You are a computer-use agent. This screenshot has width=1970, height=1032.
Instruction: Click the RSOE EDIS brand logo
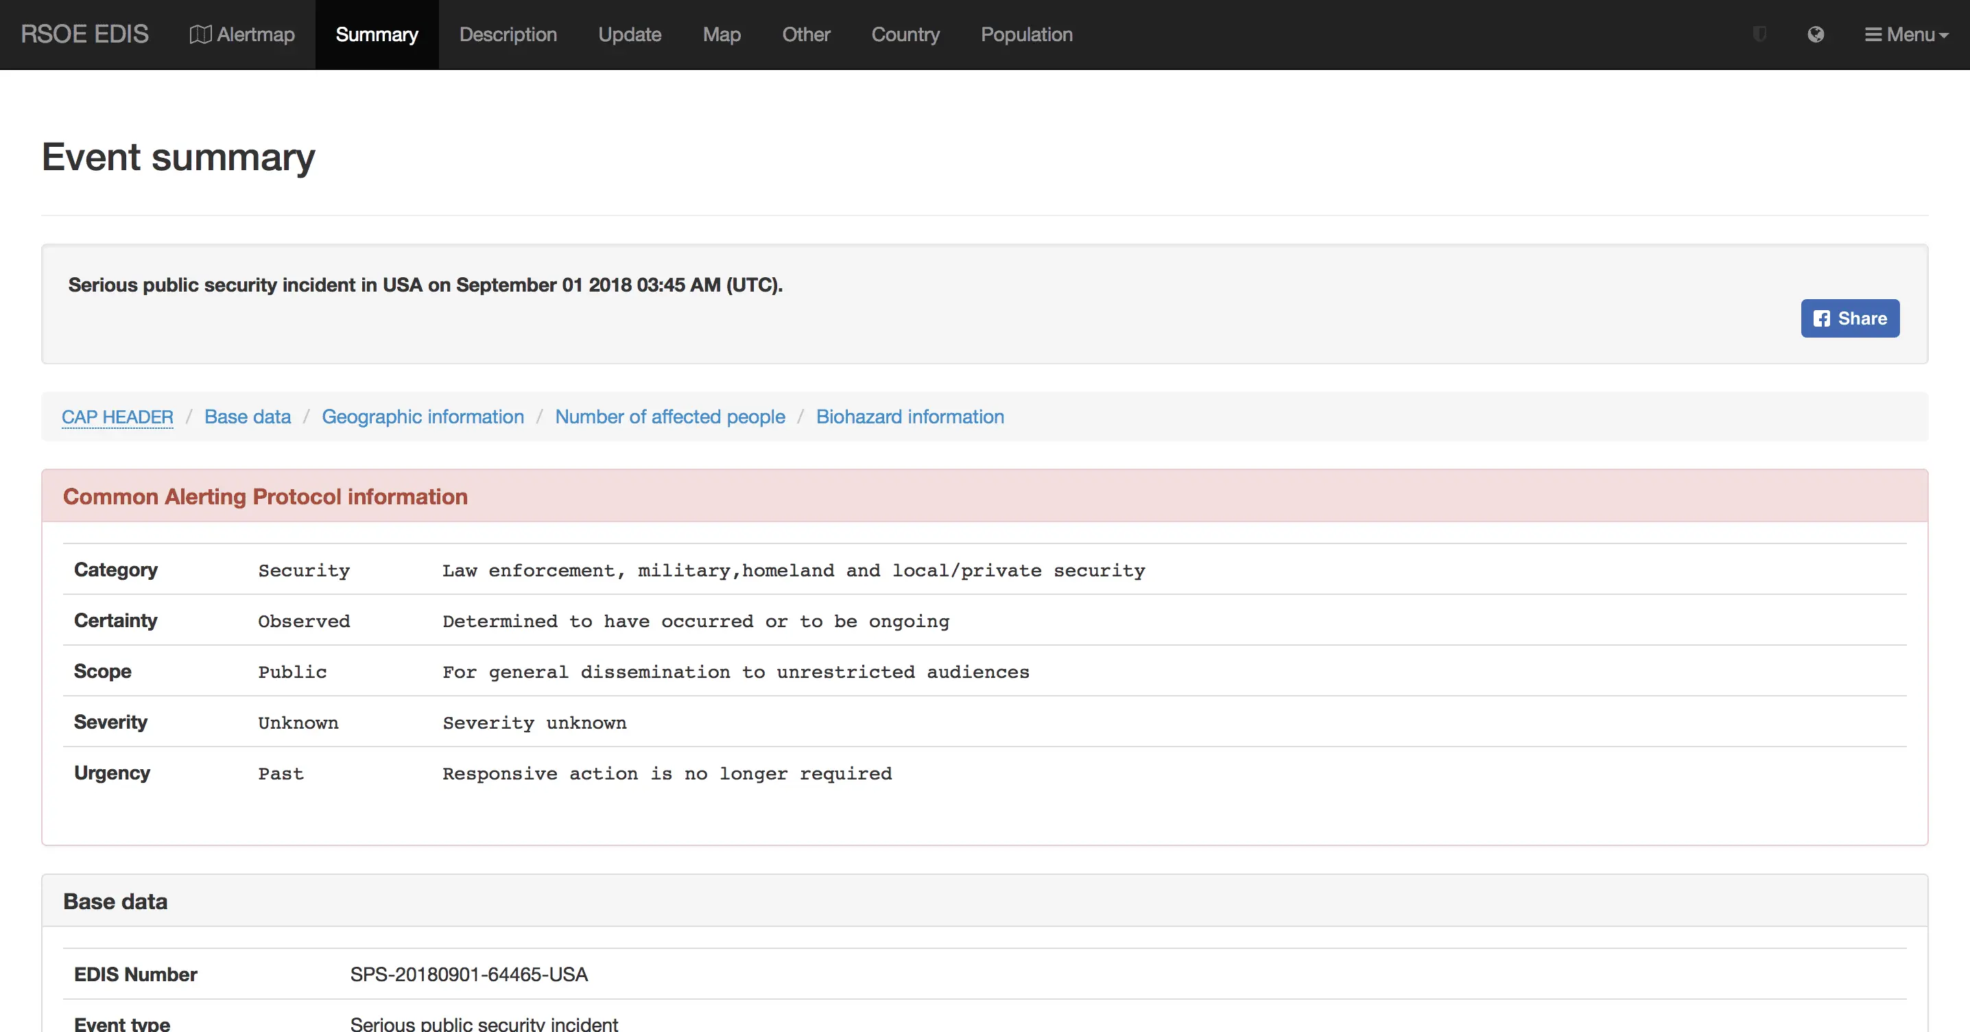[x=84, y=34]
